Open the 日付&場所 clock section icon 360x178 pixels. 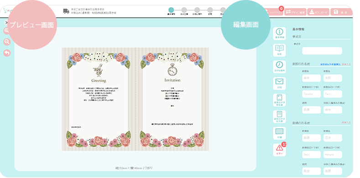279,67
